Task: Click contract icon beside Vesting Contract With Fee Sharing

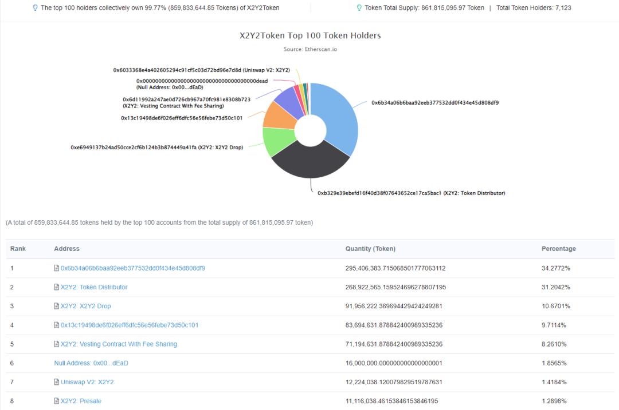Action: tap(57, 344)
